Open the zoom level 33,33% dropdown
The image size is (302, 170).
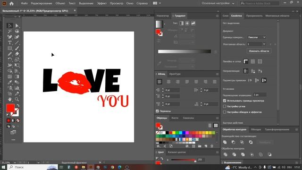15,162
